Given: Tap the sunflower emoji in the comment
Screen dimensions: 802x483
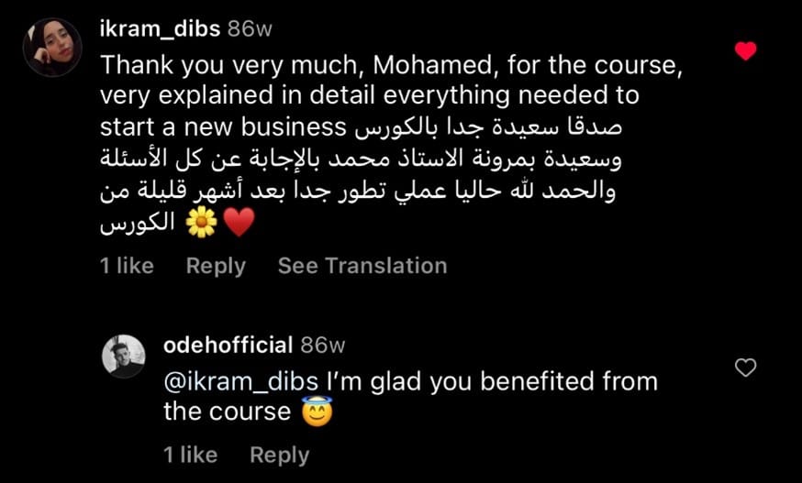Looking at the screenshot, I should (x=201, y=223).
